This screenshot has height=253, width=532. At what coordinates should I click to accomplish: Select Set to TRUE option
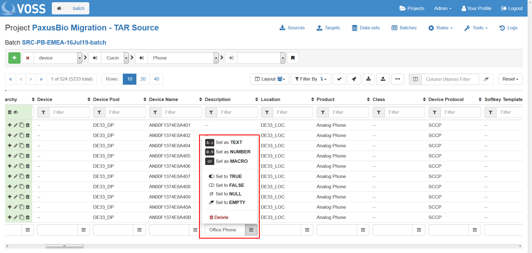228,176
